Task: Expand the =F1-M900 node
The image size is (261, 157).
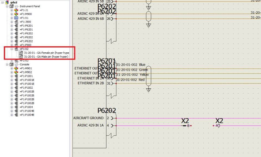Action: pos(12,14)
